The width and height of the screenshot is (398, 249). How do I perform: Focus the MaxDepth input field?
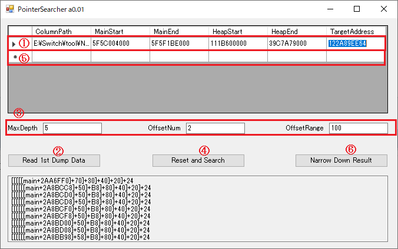point(72,128)
